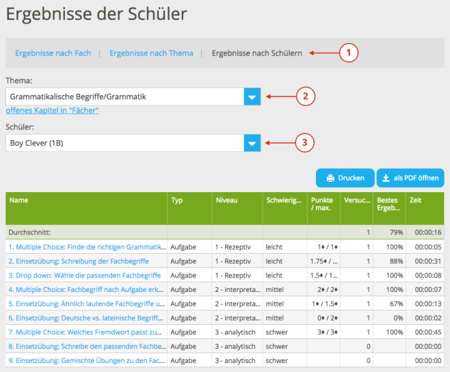Click the 'als PDF öffnen' download button
Image resolution: width=450 pixels, height=372 pixels.
click(x=410, y=178)
